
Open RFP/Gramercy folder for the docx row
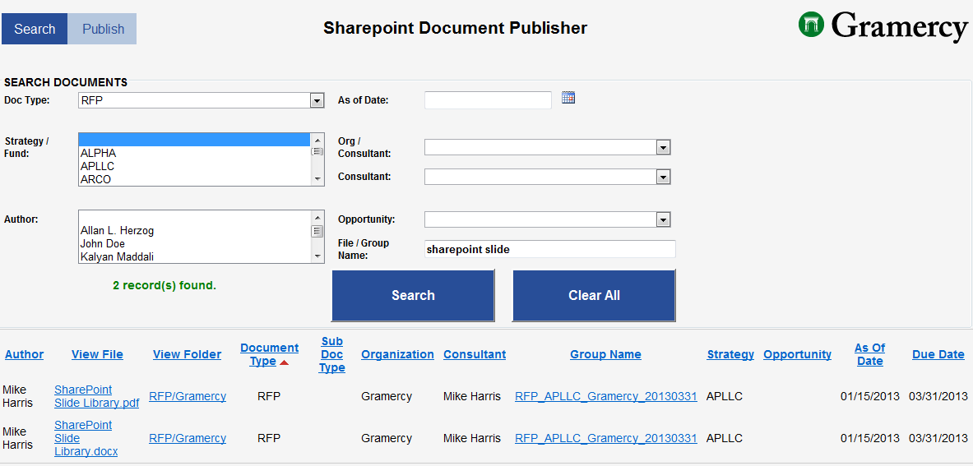pyautogui.click(x=188, y=438)
